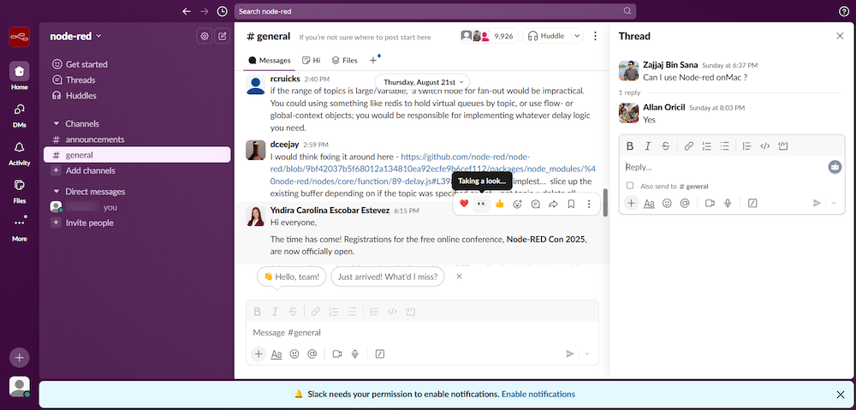Switch to Messages tab
The image size is (856, 410).
(x=269, y=60)
